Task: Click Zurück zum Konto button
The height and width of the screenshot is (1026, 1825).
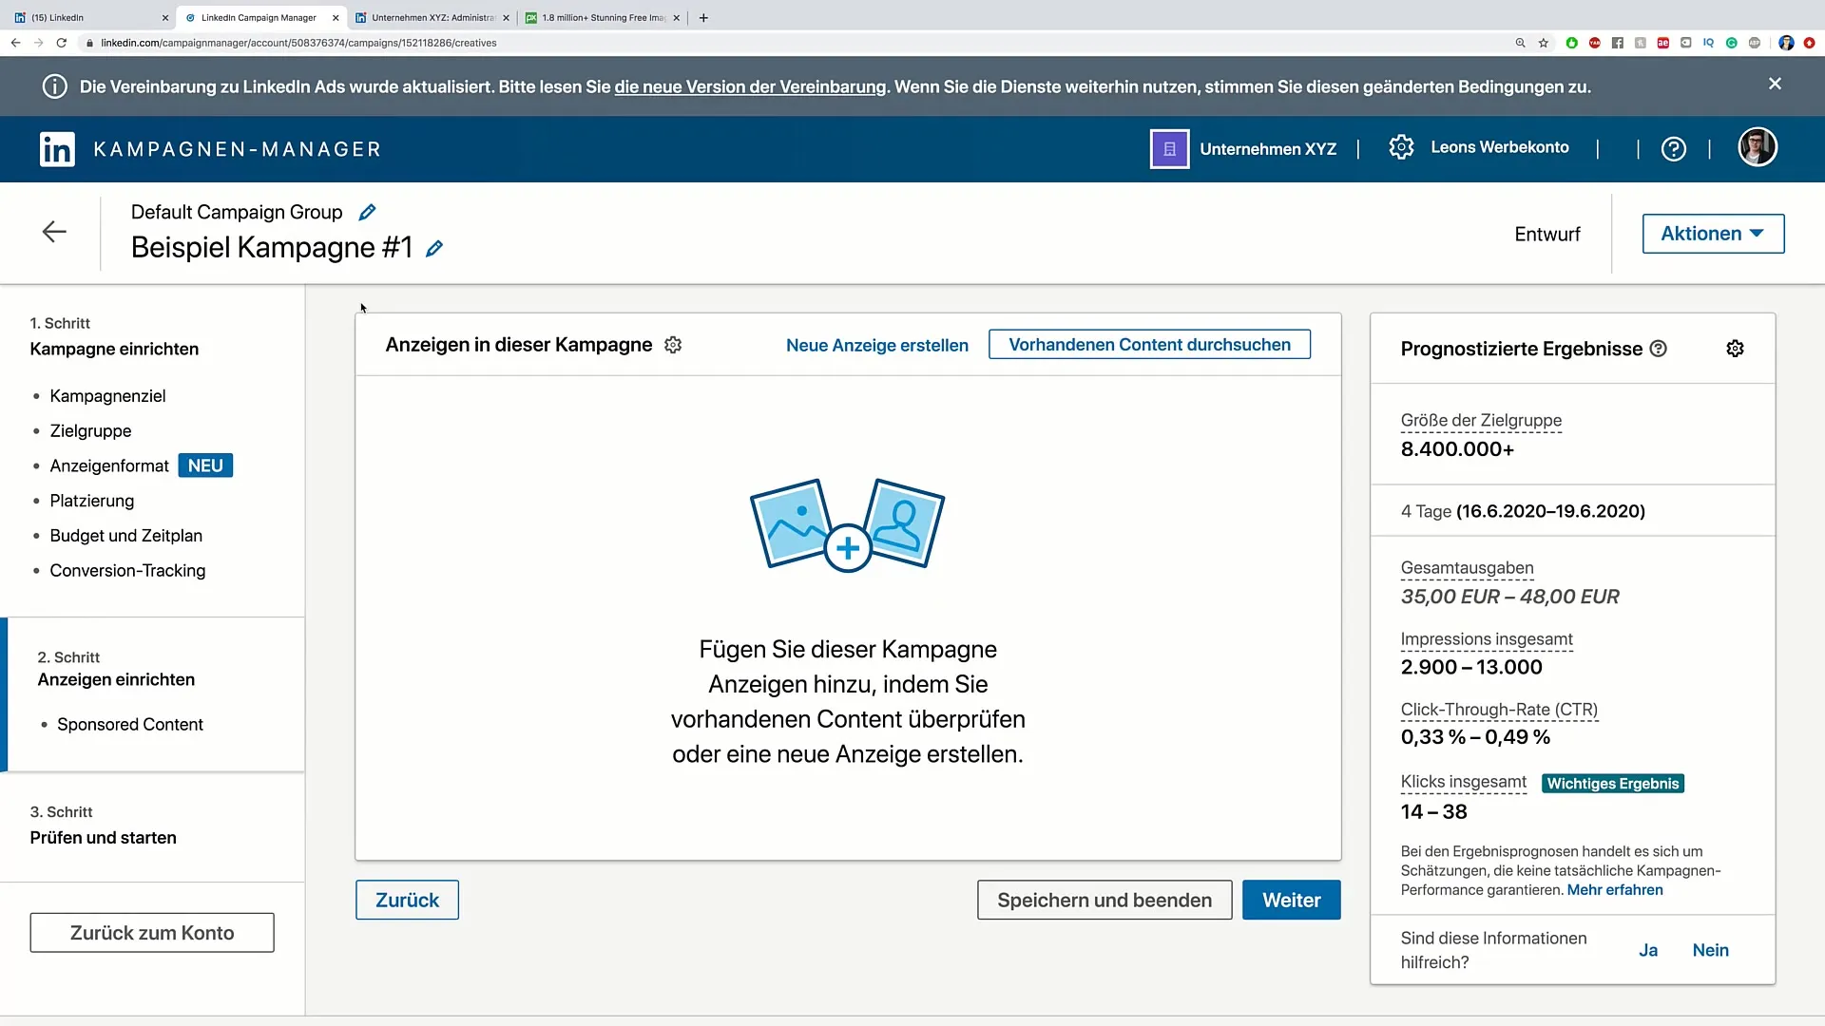Action: (152, 933)
